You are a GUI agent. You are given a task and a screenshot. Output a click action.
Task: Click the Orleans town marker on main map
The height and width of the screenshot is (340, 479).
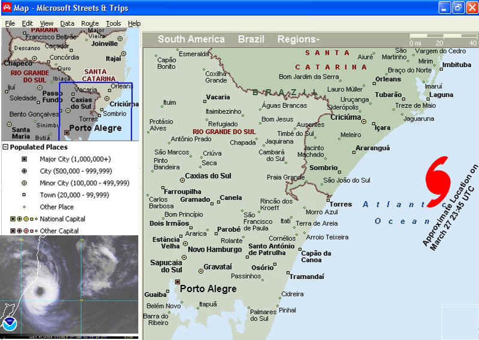[x=374, y=83]
